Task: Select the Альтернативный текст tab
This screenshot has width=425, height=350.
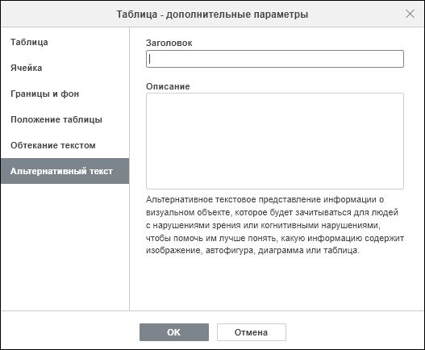Action: pos(65,171)
